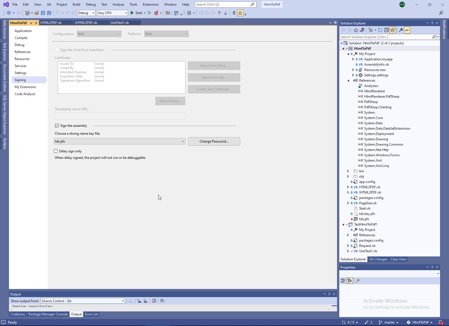449x326 pixels.
Task: Toggle auto-hide pin of the Properties panel
Action: tap(432, 267)
